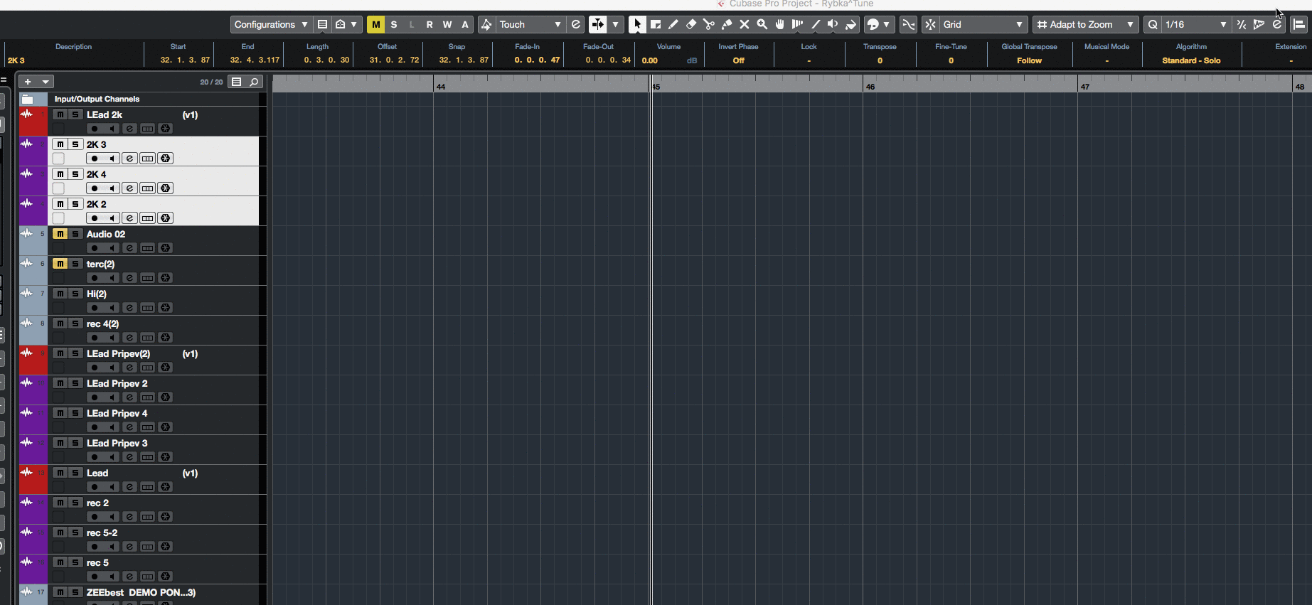This screenshot has width=1312, height=605.
Task: Select the Split scissors tool
Action: 709,24
